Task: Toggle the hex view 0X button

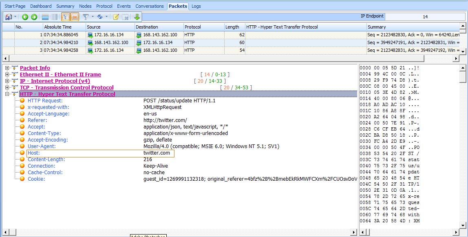Action: (75, 17)
